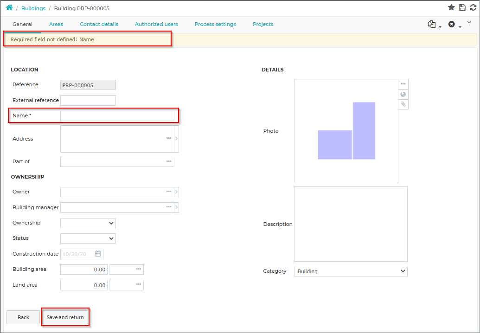Screen dimensions: 480x334
Task: Open the Process settings tab
Action: click(x=215, y=24)
